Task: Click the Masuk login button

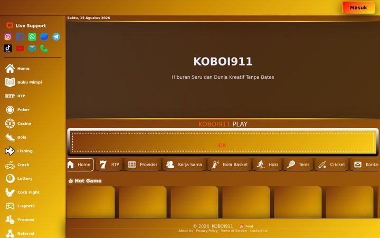Action: click(358, 7)
